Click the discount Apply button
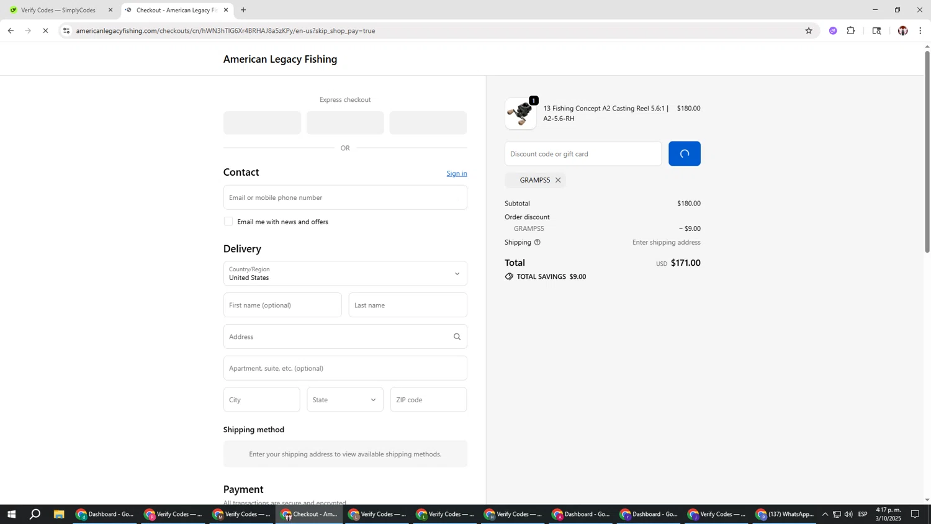This screenshot has width=931, height=524. pos(685,153)
